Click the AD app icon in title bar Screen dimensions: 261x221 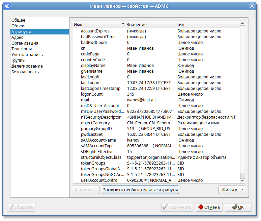(x=6, y=6)
